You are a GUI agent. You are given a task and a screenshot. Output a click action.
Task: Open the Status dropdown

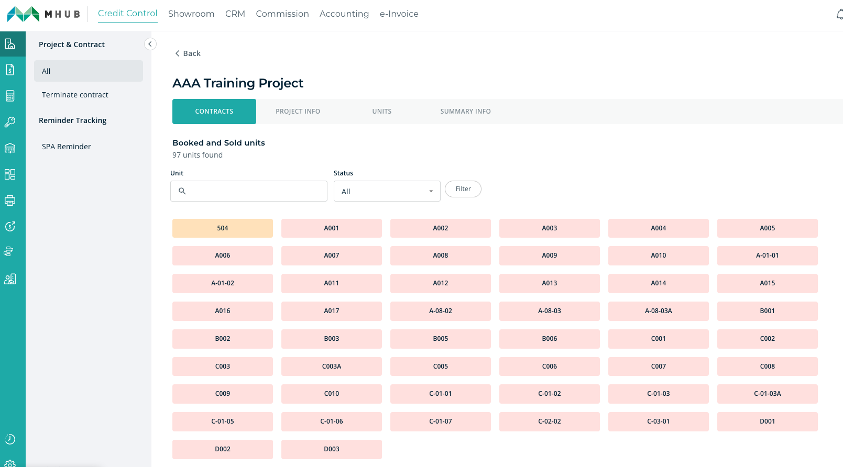tap(387, 191)
